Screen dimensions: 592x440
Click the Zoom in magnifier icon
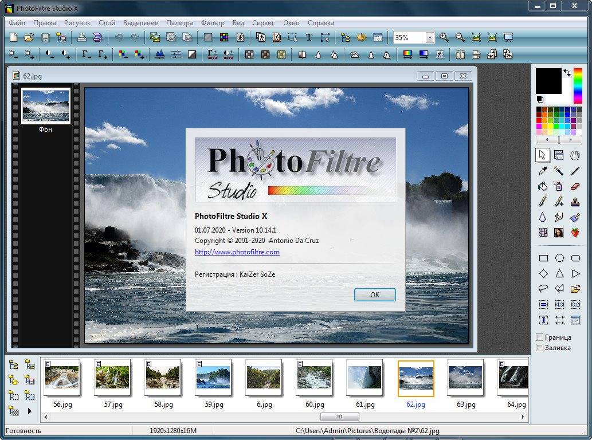pyautogui.click(x=444, y=37)
